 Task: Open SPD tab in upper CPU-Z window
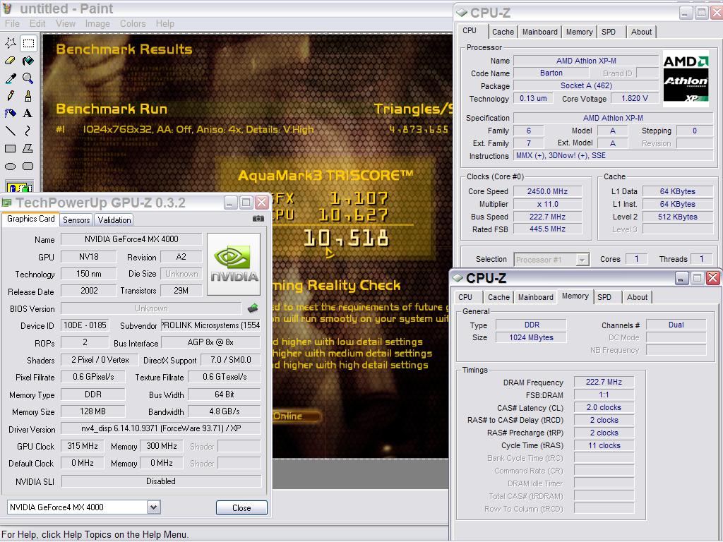point(609,32)
